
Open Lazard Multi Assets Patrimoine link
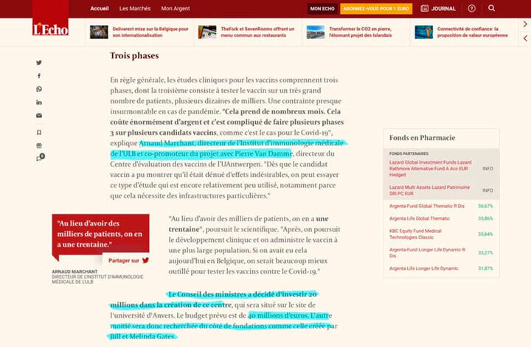[429, 190]
